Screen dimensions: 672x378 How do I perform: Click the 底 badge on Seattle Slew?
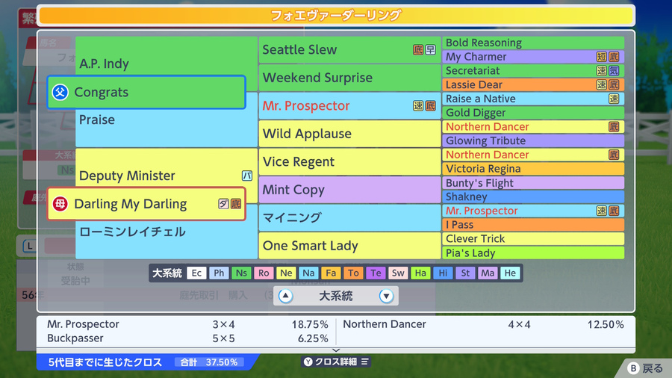pos(418,50)
